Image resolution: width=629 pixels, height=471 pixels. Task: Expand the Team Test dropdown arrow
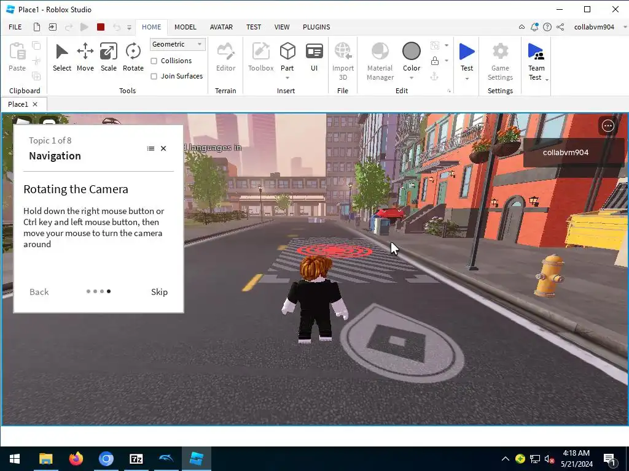click(547, 80)
